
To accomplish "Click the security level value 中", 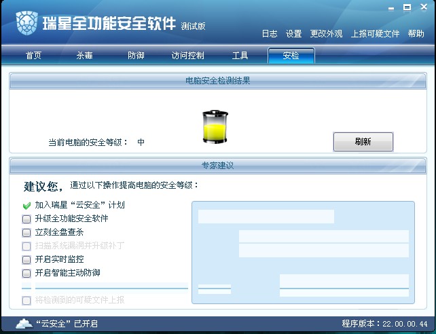I will pos(141,143).
